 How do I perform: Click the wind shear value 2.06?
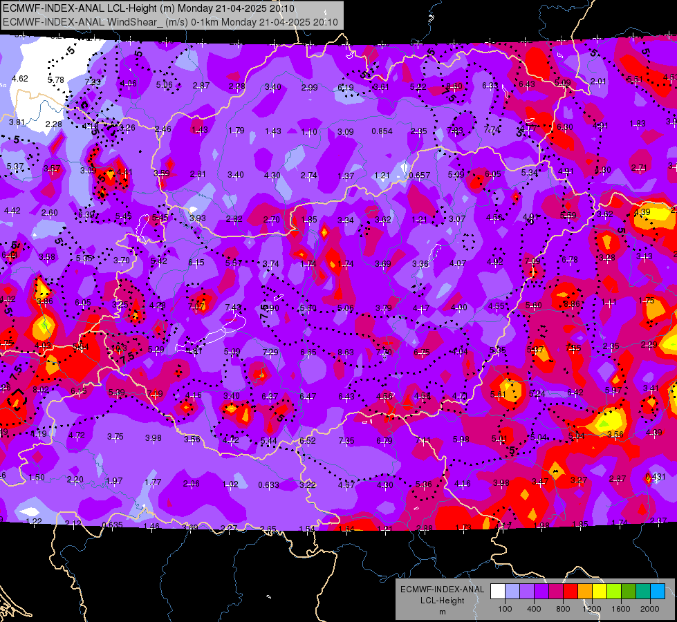click(x=192, y=484)
